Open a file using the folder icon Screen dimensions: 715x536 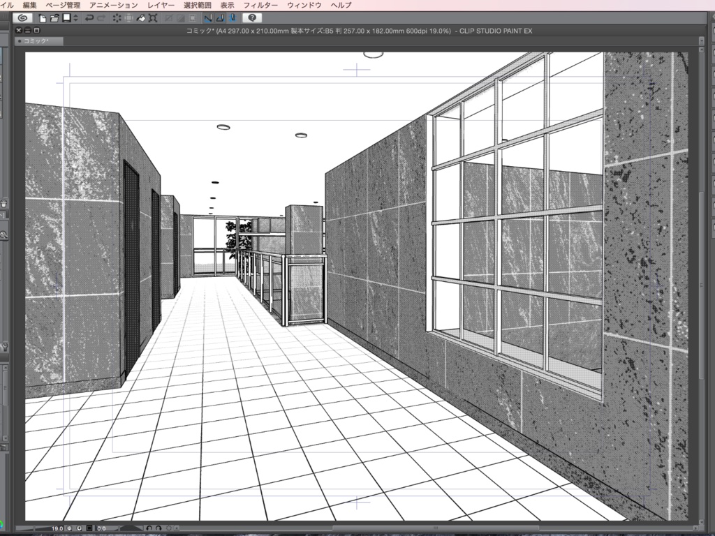53,17
